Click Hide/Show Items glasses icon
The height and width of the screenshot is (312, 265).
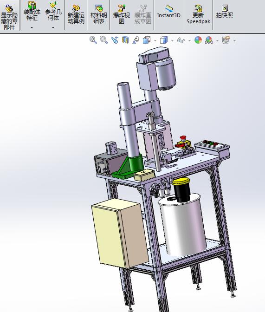[x=181, y=40]
